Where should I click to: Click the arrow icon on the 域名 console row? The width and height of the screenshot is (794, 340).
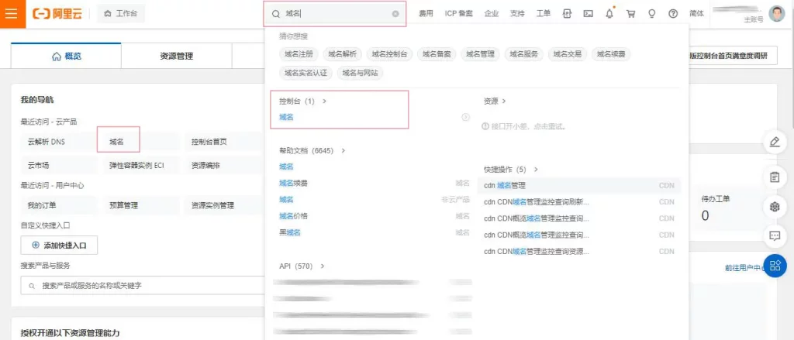(x=465, y=117)
